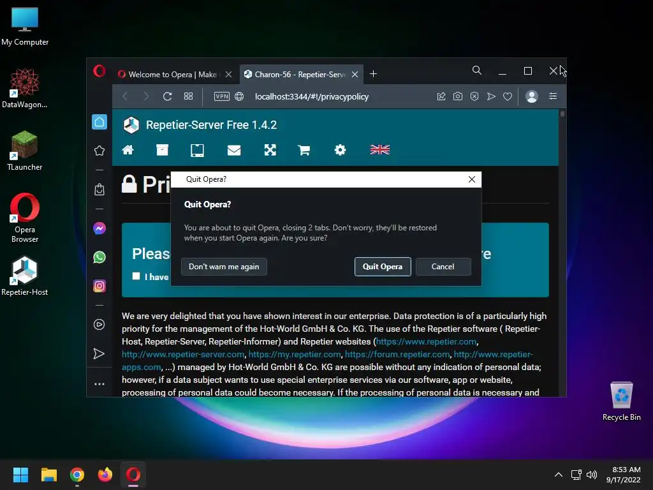The height and width of the screenshot is (490, 653).
Task: Click the Repetier-Server logo
Action: tap(131, 125)
